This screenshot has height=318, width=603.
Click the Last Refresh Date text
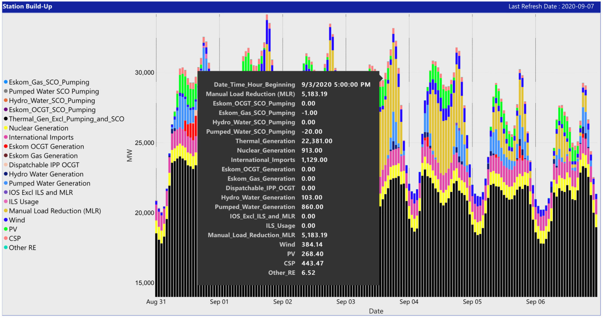tap(551, 6)
